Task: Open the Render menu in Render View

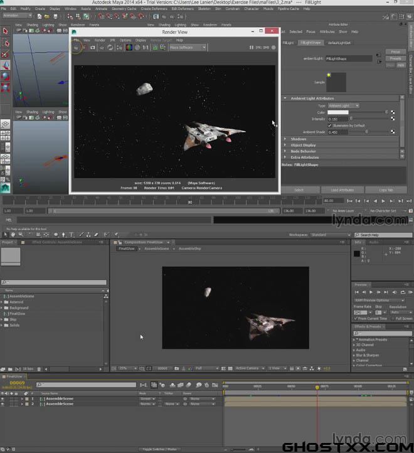Action: (100, 40)
